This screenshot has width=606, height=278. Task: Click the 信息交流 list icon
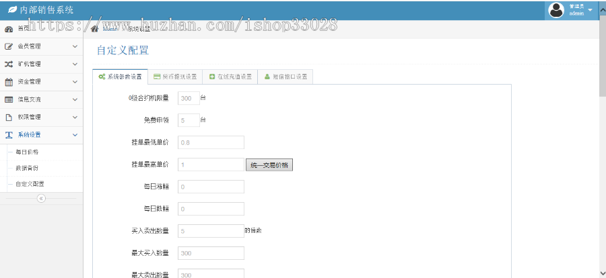pyautogui.click(x=9, y=99)
